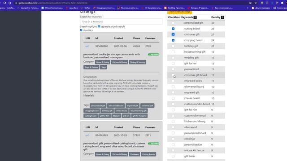
Task: Toggle the 'separate word search' checkbox
Action: pyautogui.click(x=99, y=26)
